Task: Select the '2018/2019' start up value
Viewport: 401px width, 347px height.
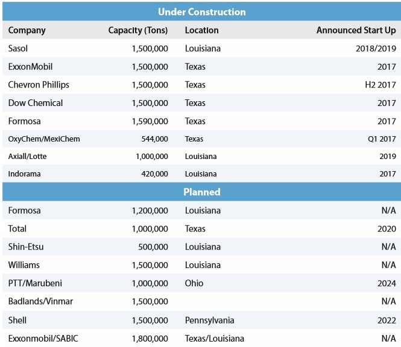Action: [x=376, y=49]
